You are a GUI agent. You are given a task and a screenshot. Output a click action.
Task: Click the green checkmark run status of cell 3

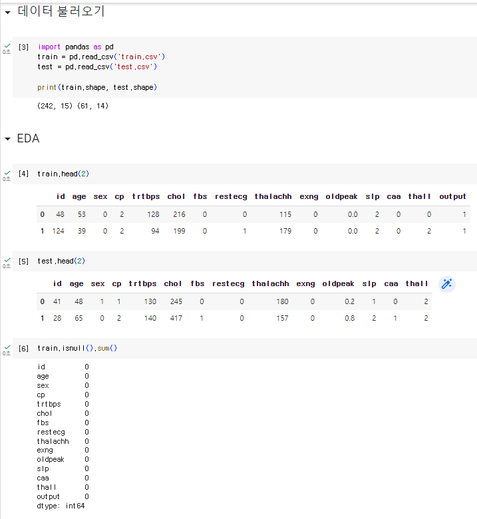(7, 46)
